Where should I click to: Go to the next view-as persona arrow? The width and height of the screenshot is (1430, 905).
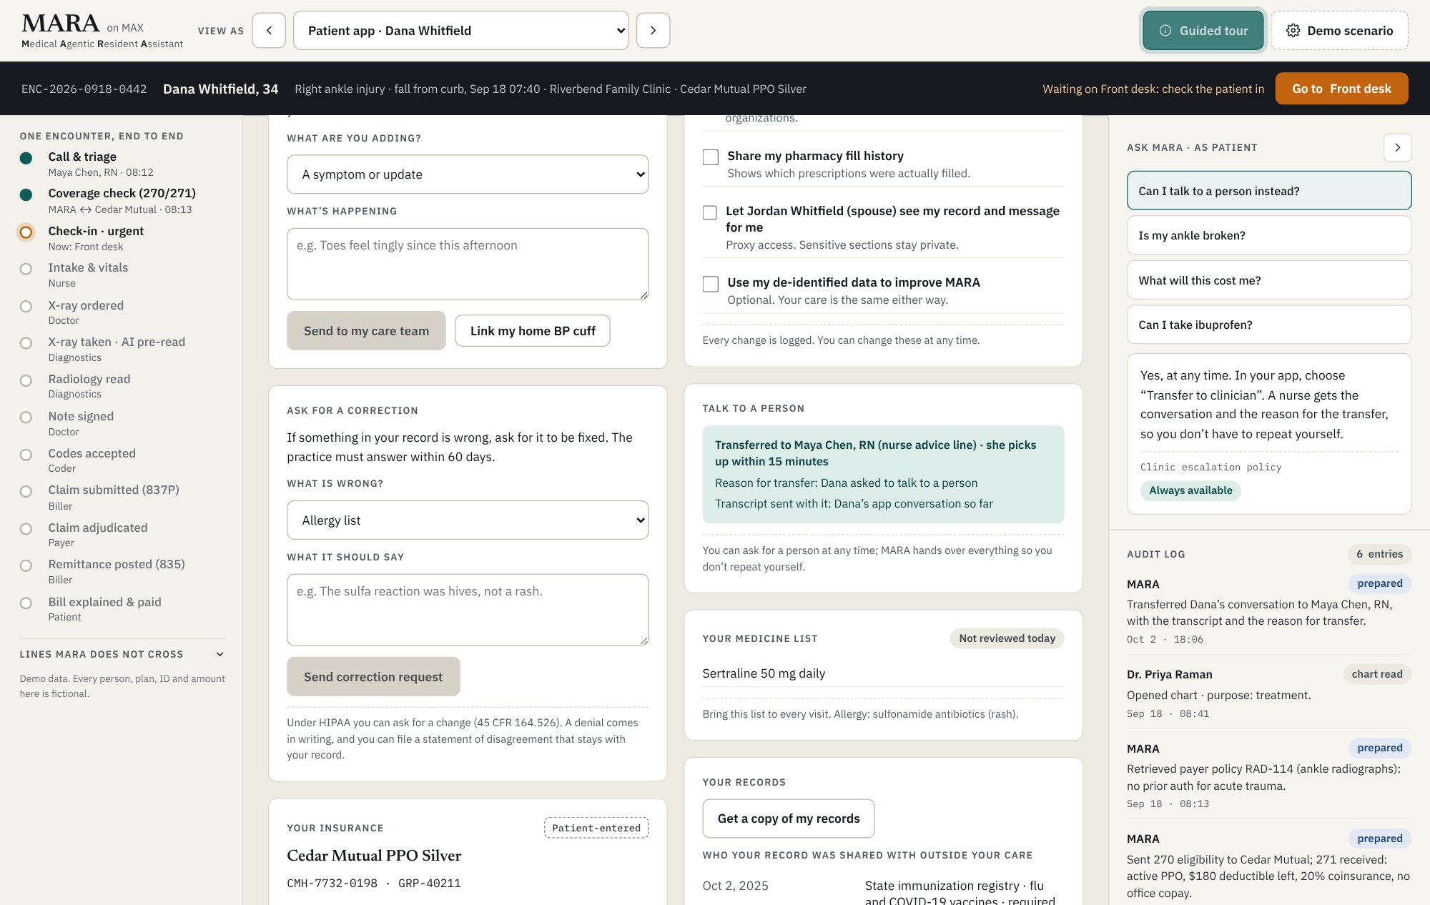[653, 31]
